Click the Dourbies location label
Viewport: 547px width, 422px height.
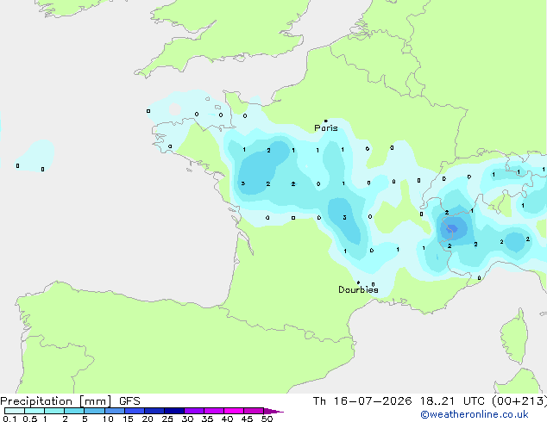(x=358, y=289)
